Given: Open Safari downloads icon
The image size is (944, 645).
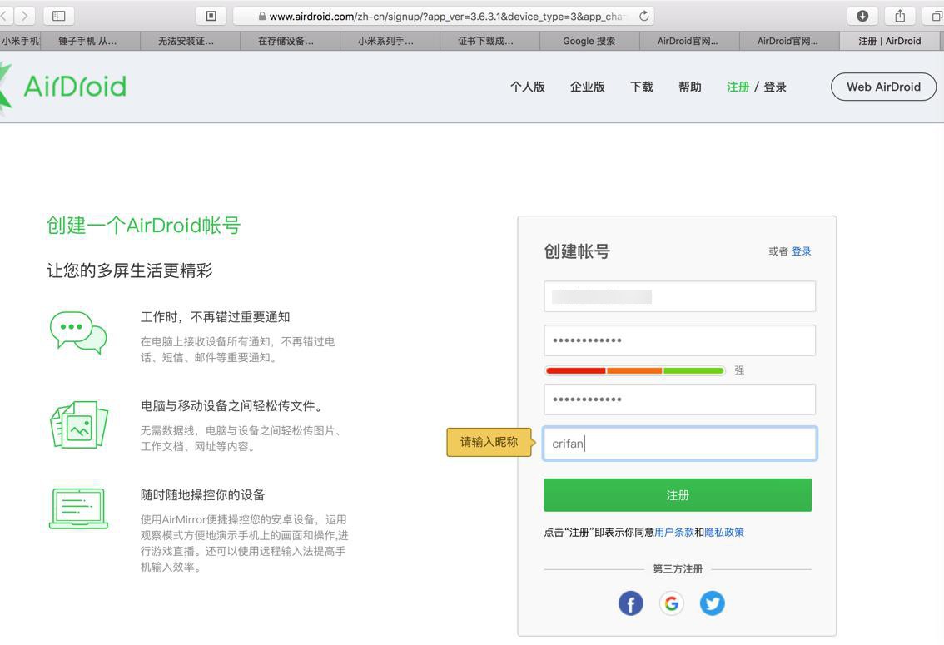Looking at the screenshot, I should coord(862,16).
